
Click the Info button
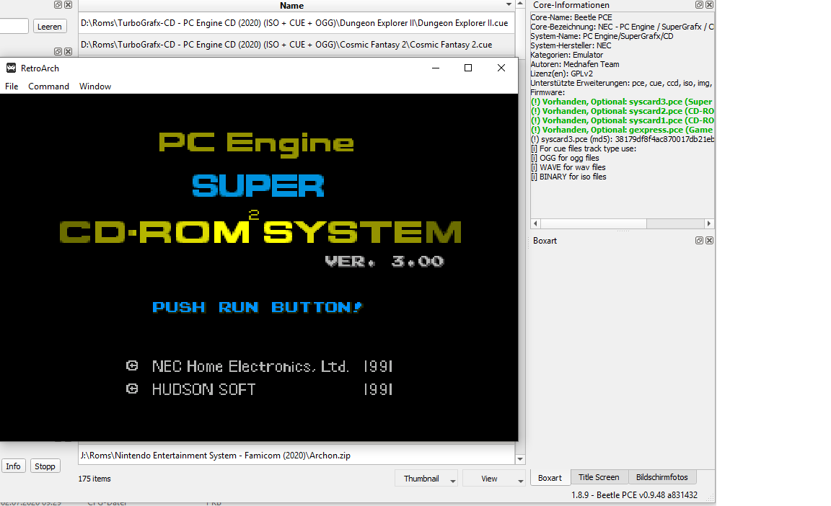pos(13,466)
